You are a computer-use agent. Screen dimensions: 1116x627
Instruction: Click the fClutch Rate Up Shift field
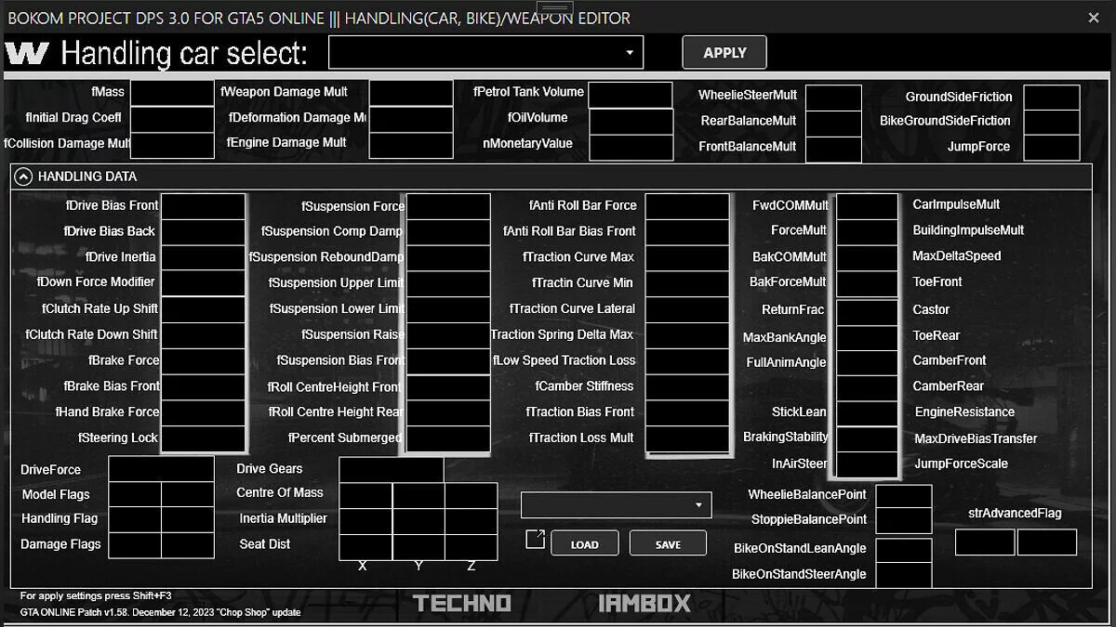tap(203, 309)
